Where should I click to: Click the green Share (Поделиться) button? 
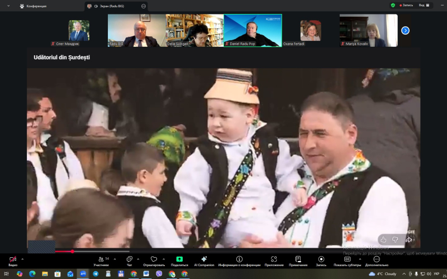coord(179,259)
